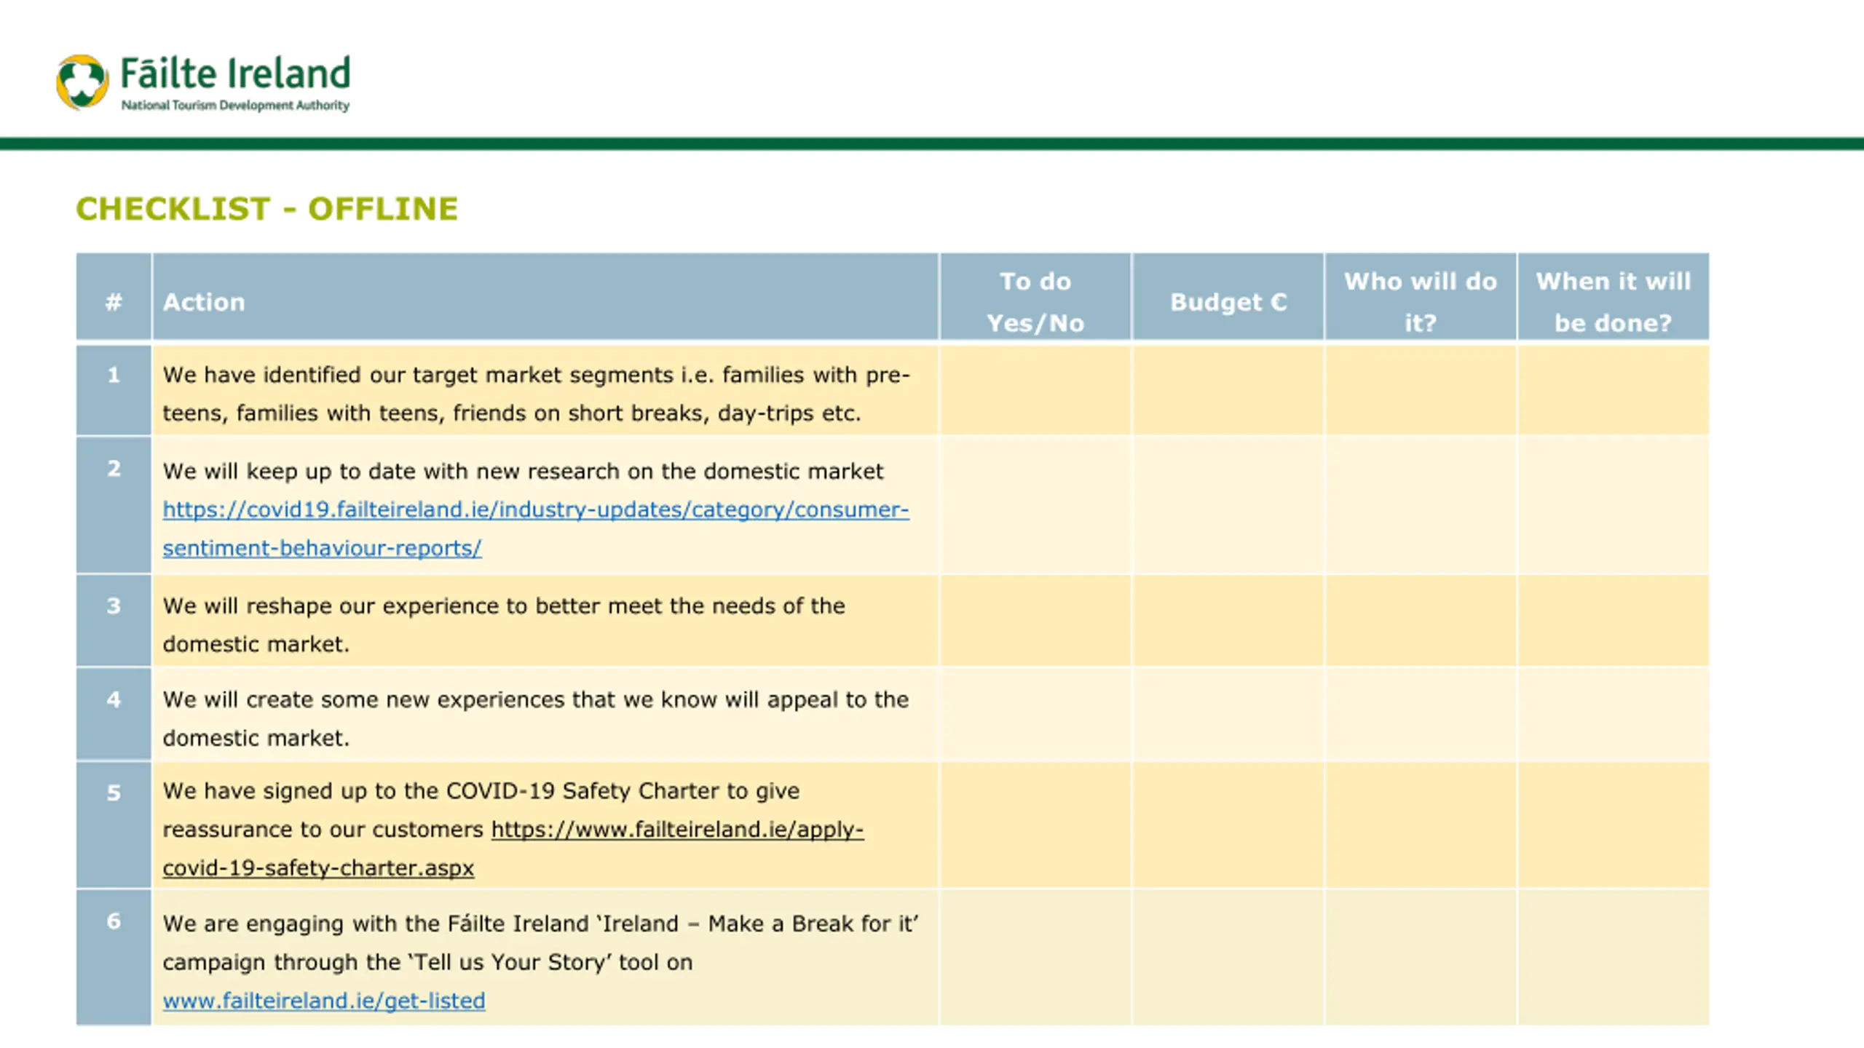Click the When it will be done? header
Viewport: 1864px width, 1048px height.
click(x=1613, y=302)
